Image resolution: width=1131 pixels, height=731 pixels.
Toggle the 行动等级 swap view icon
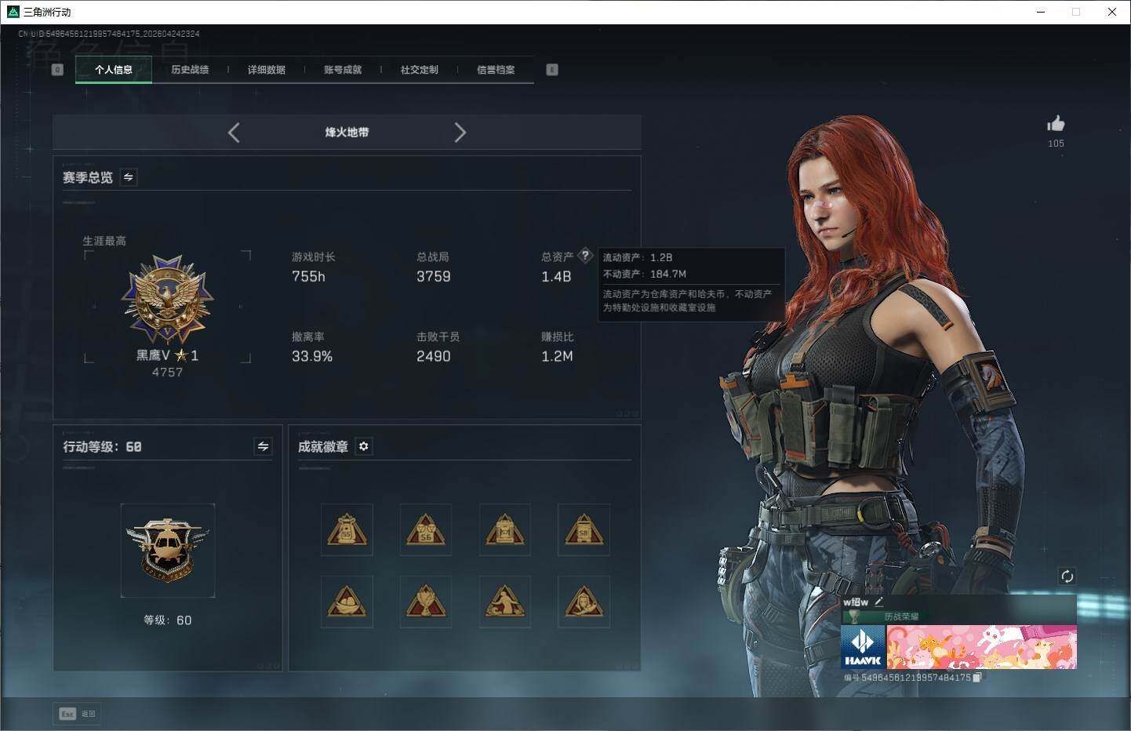[264, 446]
